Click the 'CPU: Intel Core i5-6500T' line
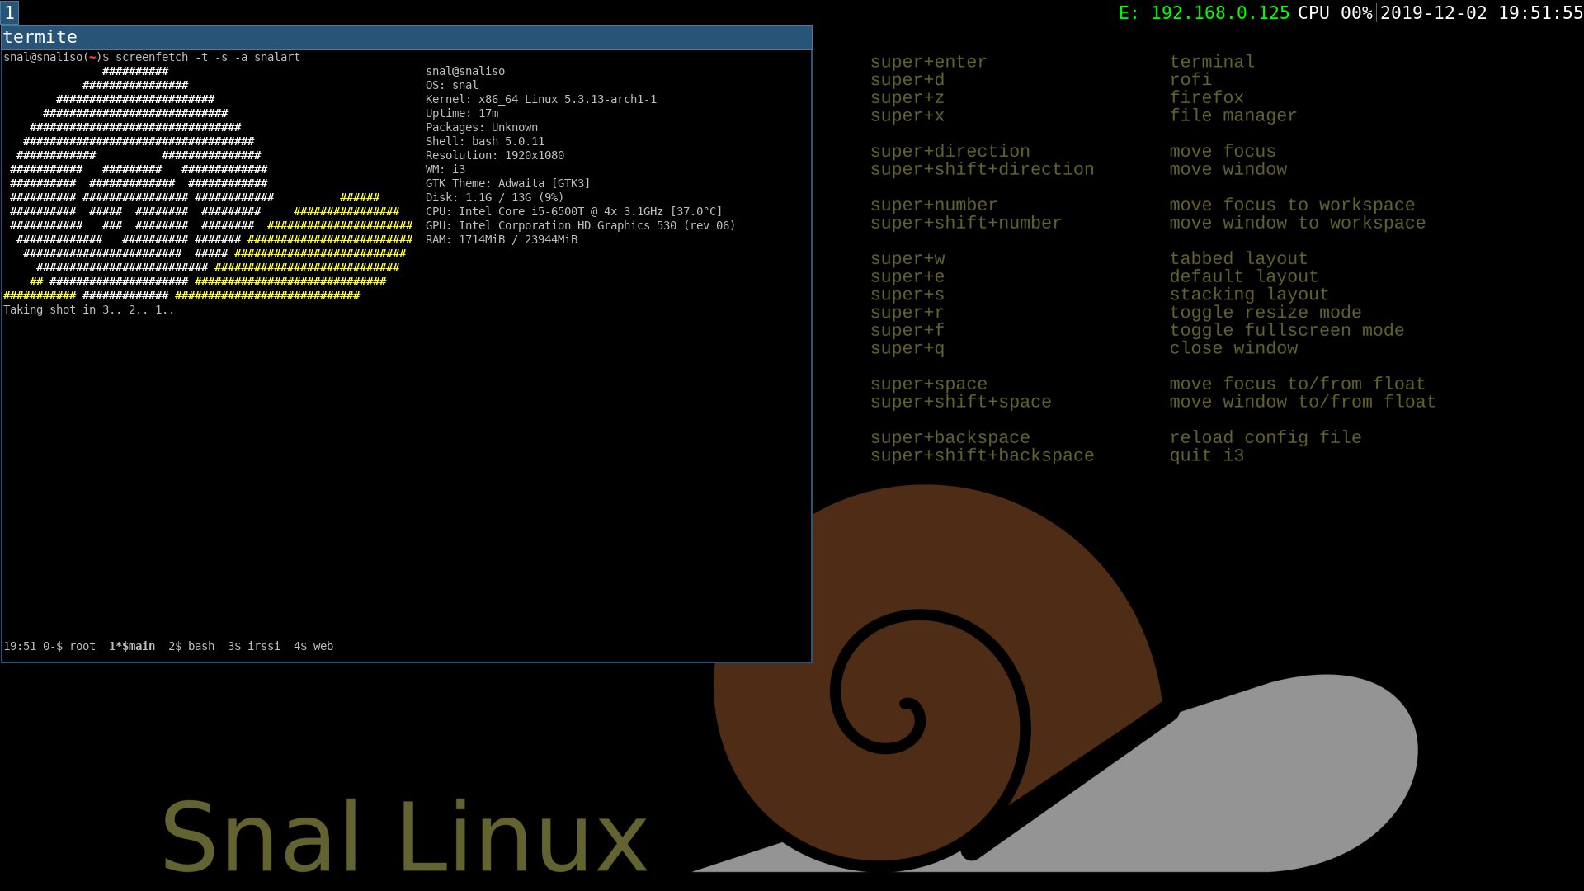Viewport: 1584px width, 891px height. (x=574, y=211)
